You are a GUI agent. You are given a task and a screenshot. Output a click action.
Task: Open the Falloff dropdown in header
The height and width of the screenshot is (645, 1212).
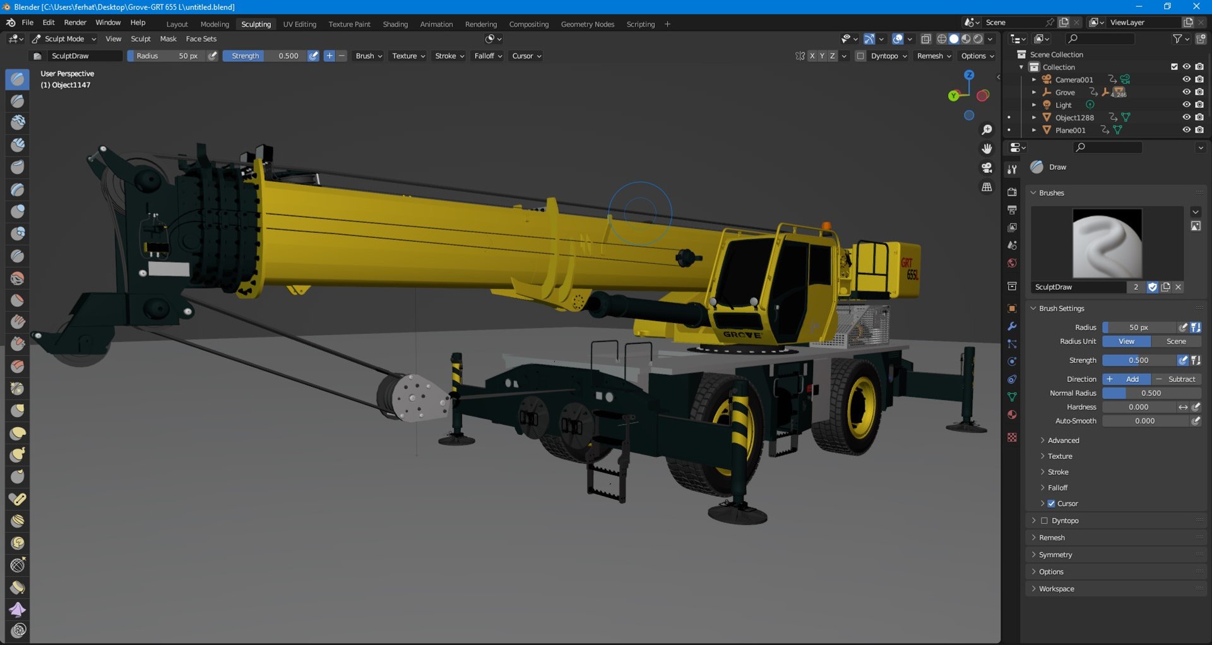pyautogui.click(x=488, y=56)
